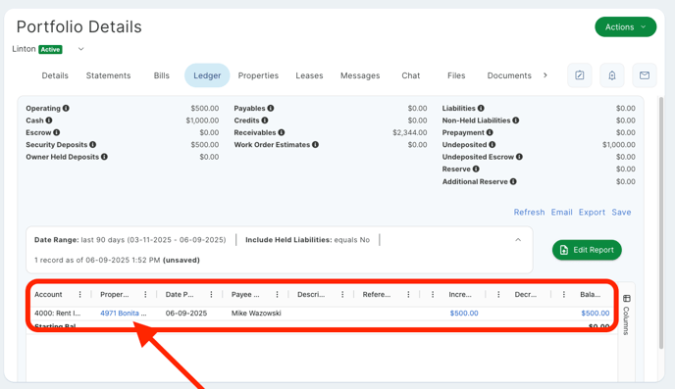Switch to the Leases tab

pyautogui.click(x=309, y=75)
